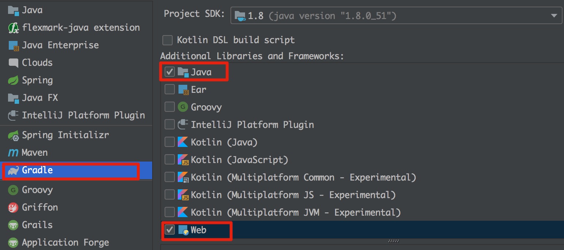
Task: Select Application Forge project type label
Action: click(x=65, y=243)
